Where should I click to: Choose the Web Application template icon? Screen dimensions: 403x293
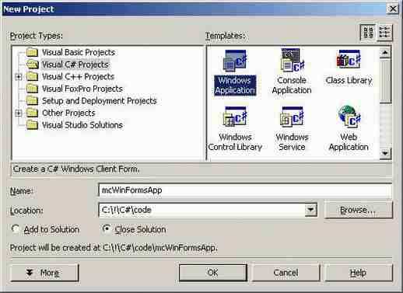click(x=349, y=117)
